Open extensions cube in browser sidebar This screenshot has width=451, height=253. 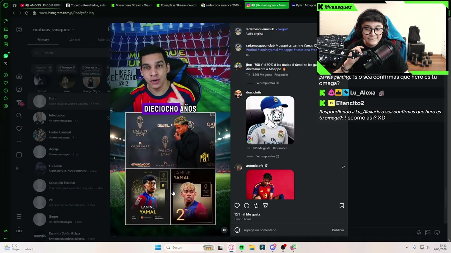[x=6, y=98]
